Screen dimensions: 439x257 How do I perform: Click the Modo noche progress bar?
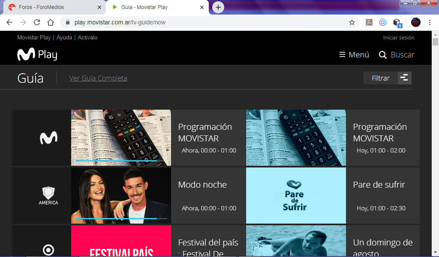[x=121, y=218]
